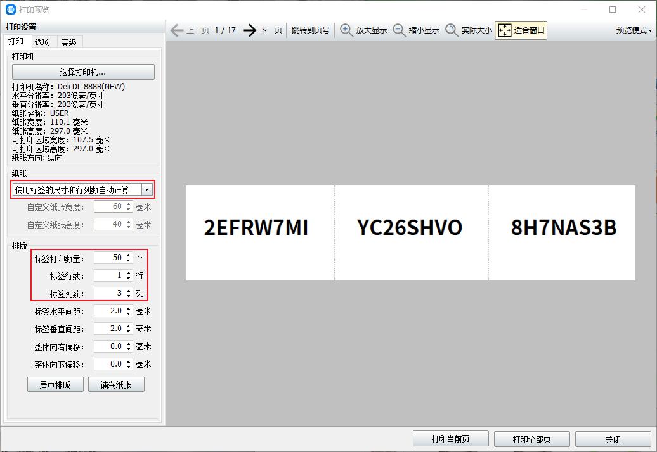
Task: Print all pages using 打印全部页
Action: pyautogui.click(x=532, y=438)
